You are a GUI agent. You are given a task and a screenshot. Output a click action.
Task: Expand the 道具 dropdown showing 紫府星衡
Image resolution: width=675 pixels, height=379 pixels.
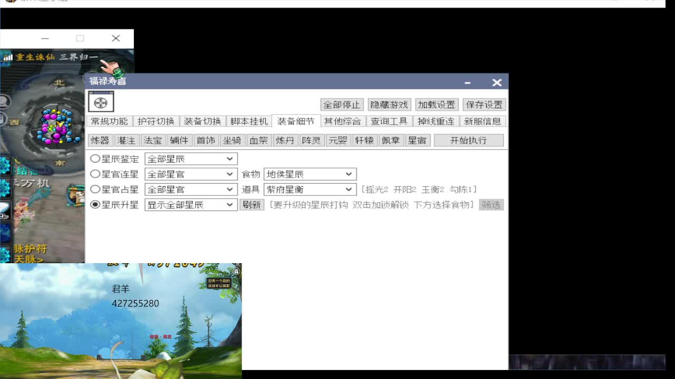(x=310, y=189)
